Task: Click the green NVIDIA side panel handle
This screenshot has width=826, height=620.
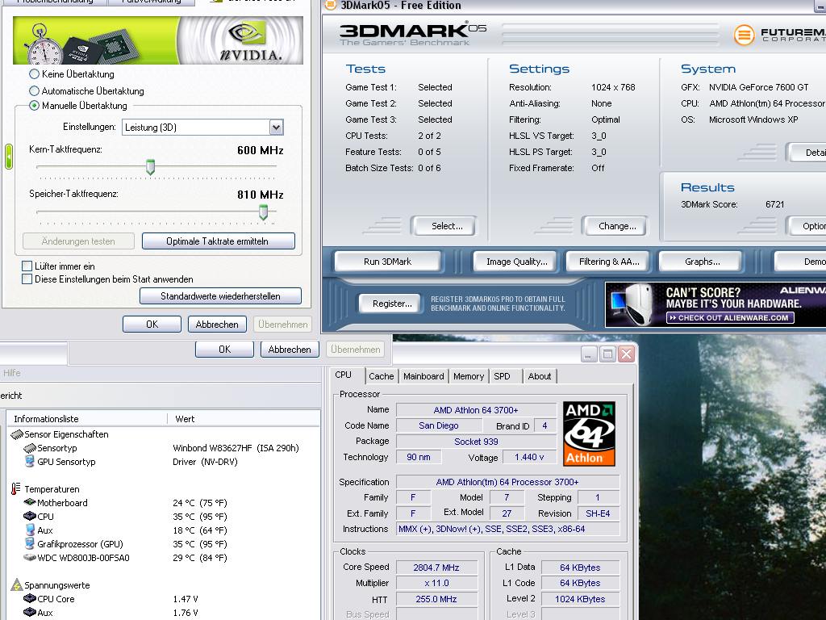Action: click(x=8, y=157)
